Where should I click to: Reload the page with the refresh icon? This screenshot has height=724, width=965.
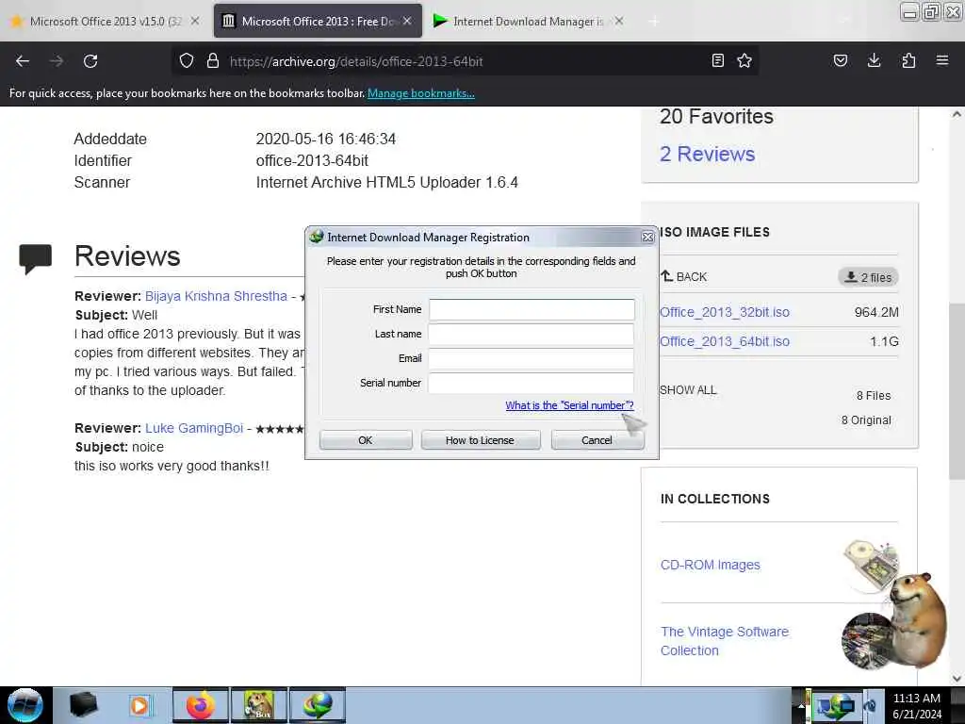pyautogui.click(x=90, y=61)
